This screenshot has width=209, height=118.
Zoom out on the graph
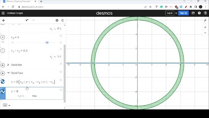pos(205,33)
